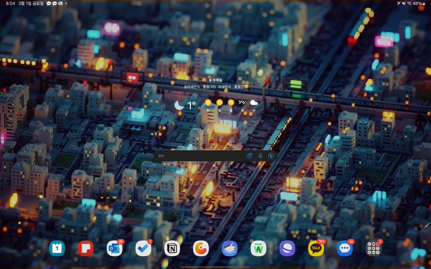Open Outlook with 35 unread badge
Viewport: 431px width, 269px height.
[114, 249]
